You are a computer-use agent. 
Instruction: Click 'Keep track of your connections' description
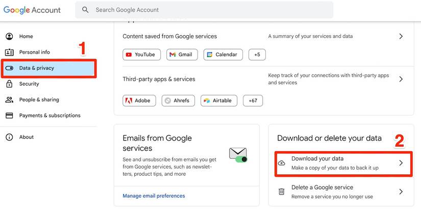point(329,79)
